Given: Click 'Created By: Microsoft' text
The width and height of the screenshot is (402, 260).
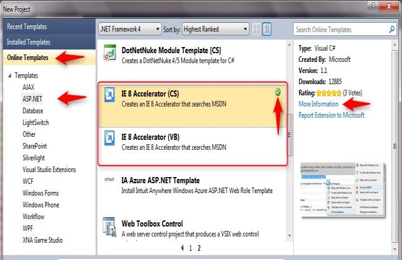Looking at the screenshot, I should pyautogui.click(x=324, y=59).
